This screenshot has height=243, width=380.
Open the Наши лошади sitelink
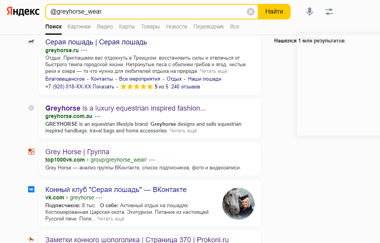205,79
